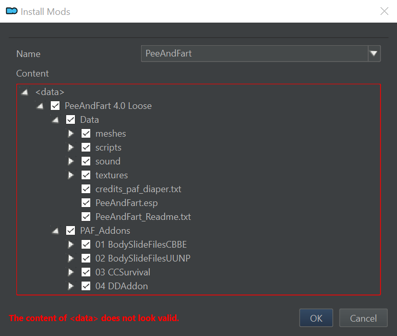Select the meshes row label

coord(111,134)
